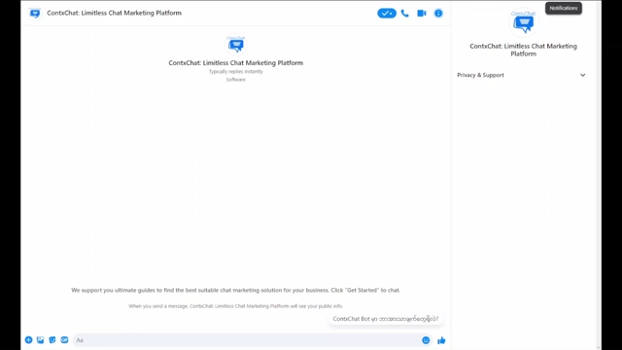Open the emoji picker in message box
This screenshot has height=350, width=622.
pos(426,340)
